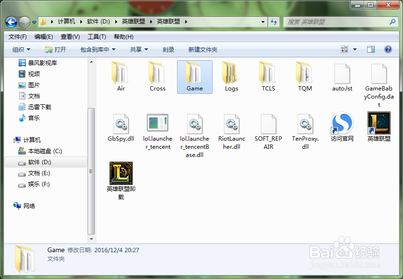
Task: Select the Game folder
Action: click(x=195, y=77)
